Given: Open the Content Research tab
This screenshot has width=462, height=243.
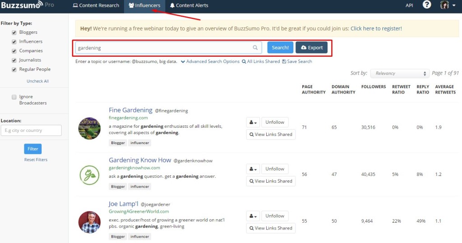Looking at the screenshot, I should pos(96,5).
